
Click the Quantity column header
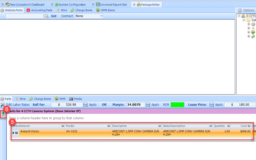(222, 126)
